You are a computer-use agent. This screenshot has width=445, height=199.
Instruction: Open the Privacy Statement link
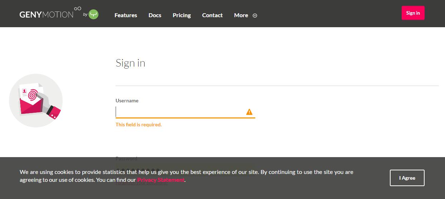161,180
